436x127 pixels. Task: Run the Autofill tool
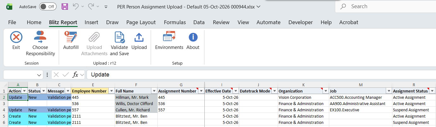coord(71,40)
